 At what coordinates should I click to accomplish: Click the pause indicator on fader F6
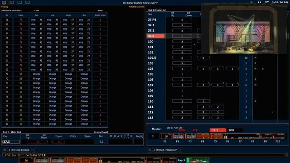[225, 137]
